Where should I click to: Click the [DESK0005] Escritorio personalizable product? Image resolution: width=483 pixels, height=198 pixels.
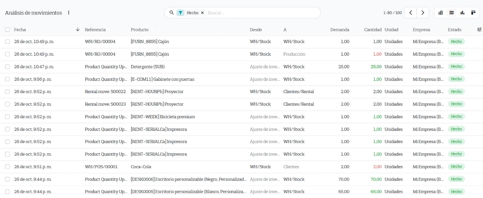pos(188,191)
